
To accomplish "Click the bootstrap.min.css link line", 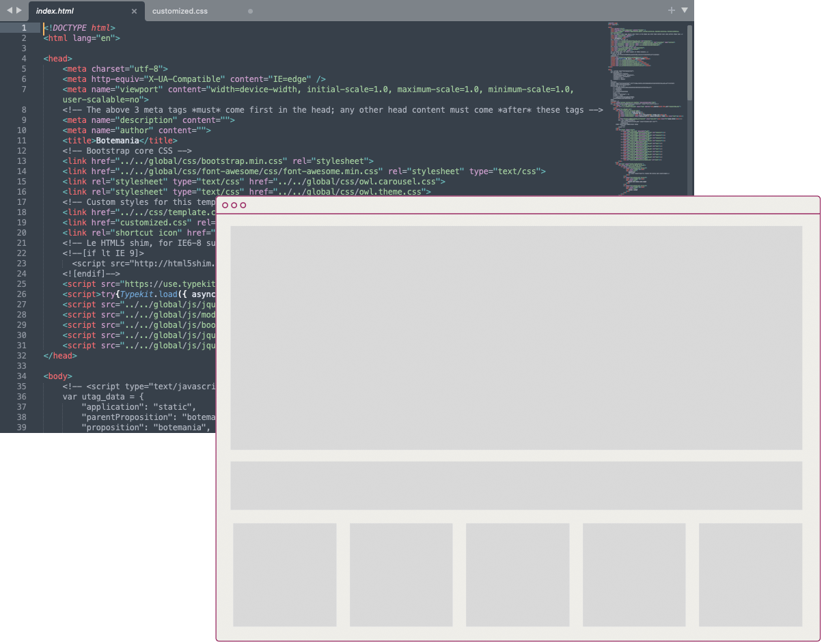I will coord(218,161).
